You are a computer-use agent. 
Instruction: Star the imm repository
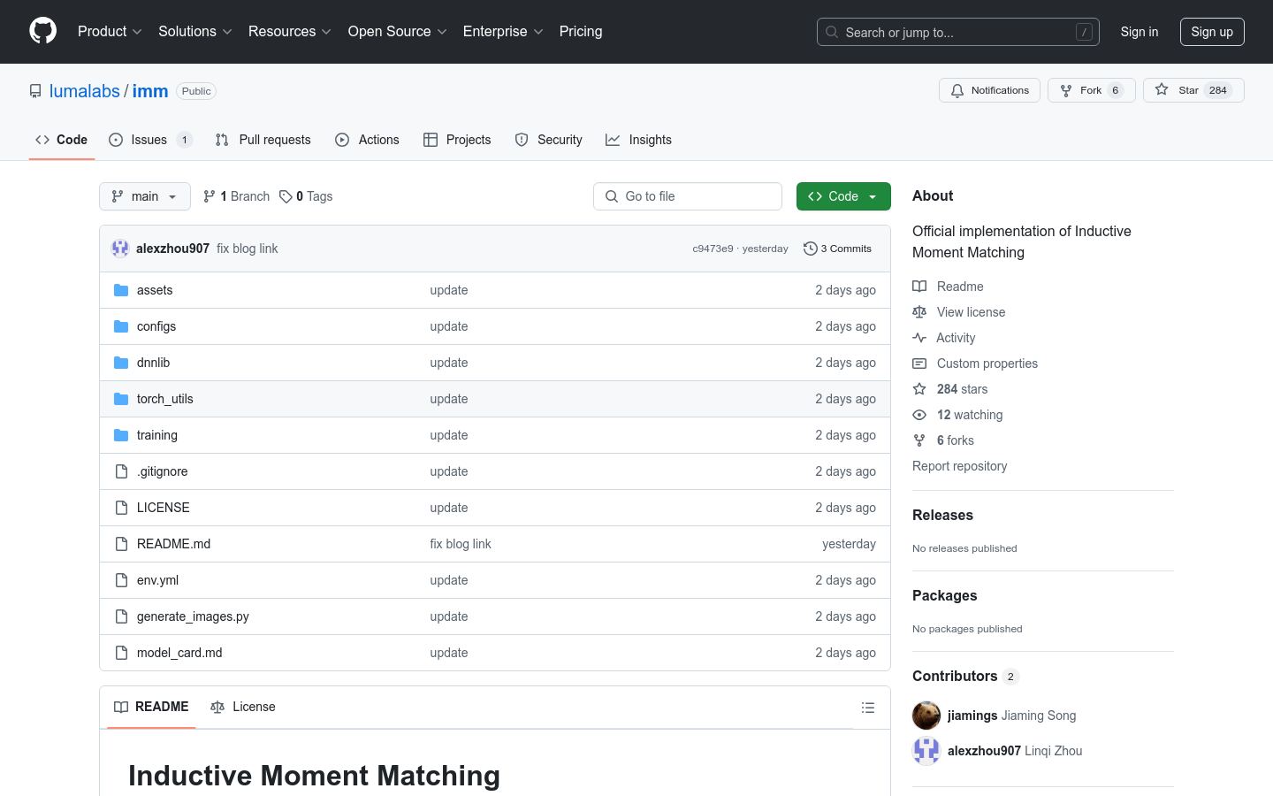[1193, 90]
